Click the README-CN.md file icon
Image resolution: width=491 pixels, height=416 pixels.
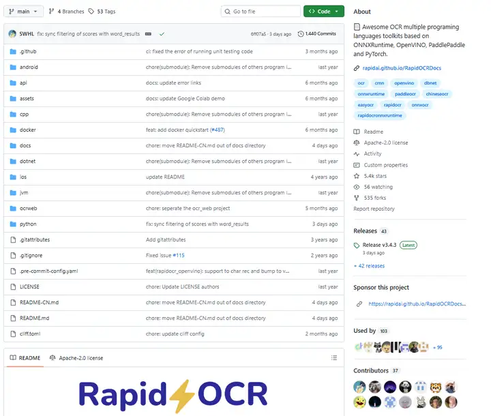(x=13, y=302)
